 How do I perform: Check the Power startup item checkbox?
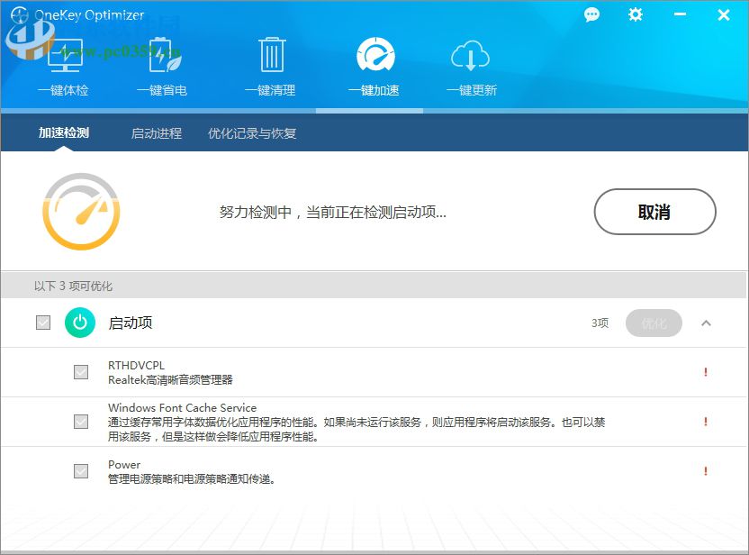tap(80, 471)
